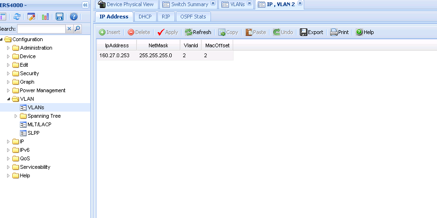Click the Undo toolbar button
437x218 pixels.
pos(283,32)
